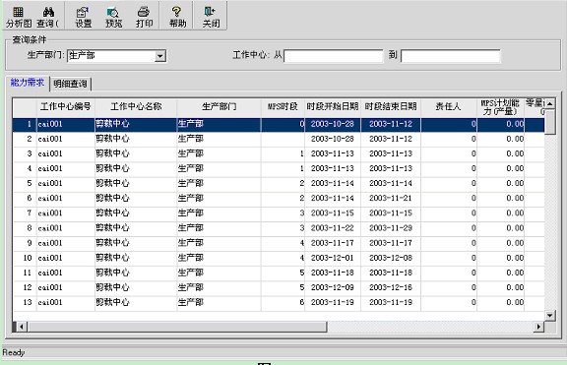The width and height of the screenshot is (567, 365).
Task: Click start date 2003-11-15 in row 7
Action: pyautogui.click(x=333, y=213)
